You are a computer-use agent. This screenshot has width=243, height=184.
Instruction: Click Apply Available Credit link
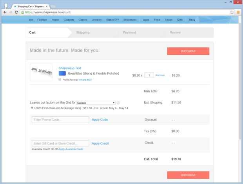(x=71, y=149)
